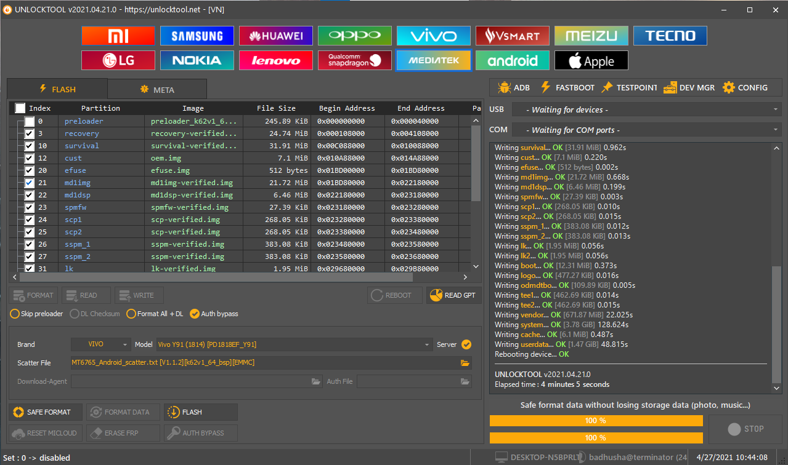The width and height of the screenshot is (788, 465).
Task: Click the FLASH button
Action: 201,412
